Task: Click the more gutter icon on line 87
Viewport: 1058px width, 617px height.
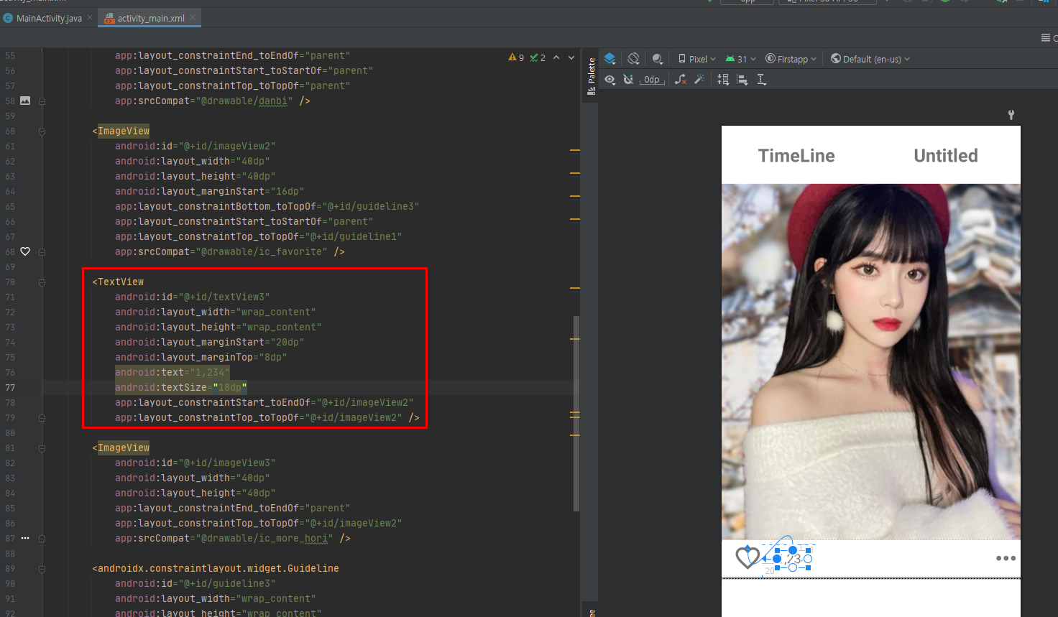Action: [25, 538]
